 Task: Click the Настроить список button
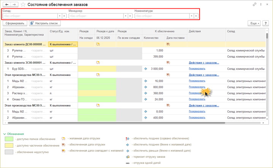pyautogui.click(x=44, y=23)
